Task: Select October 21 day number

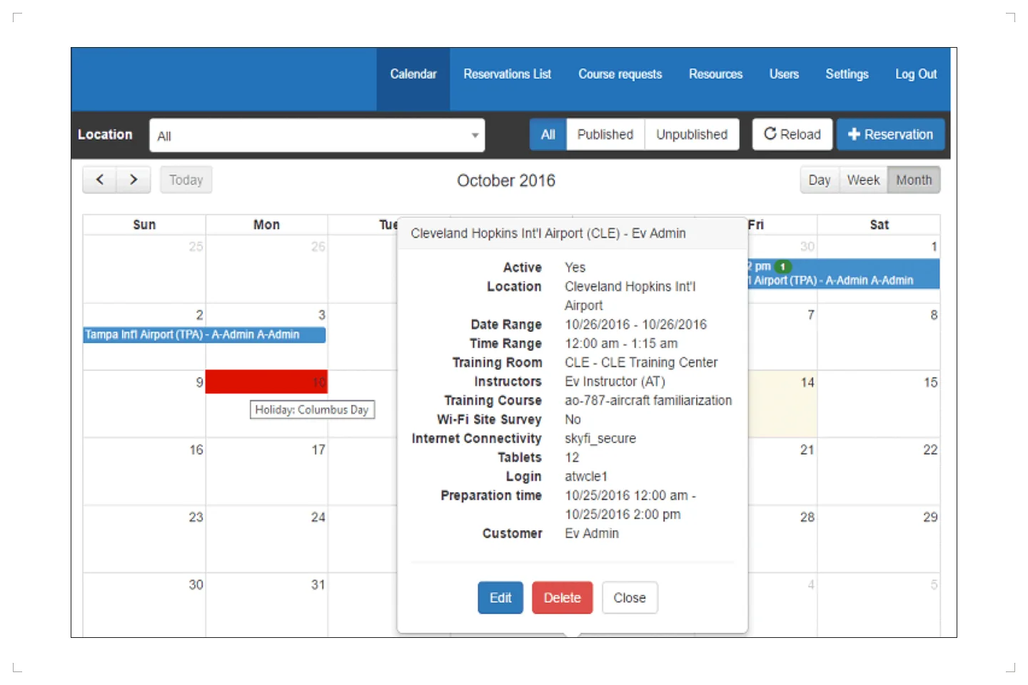Action: pos(807,450)
